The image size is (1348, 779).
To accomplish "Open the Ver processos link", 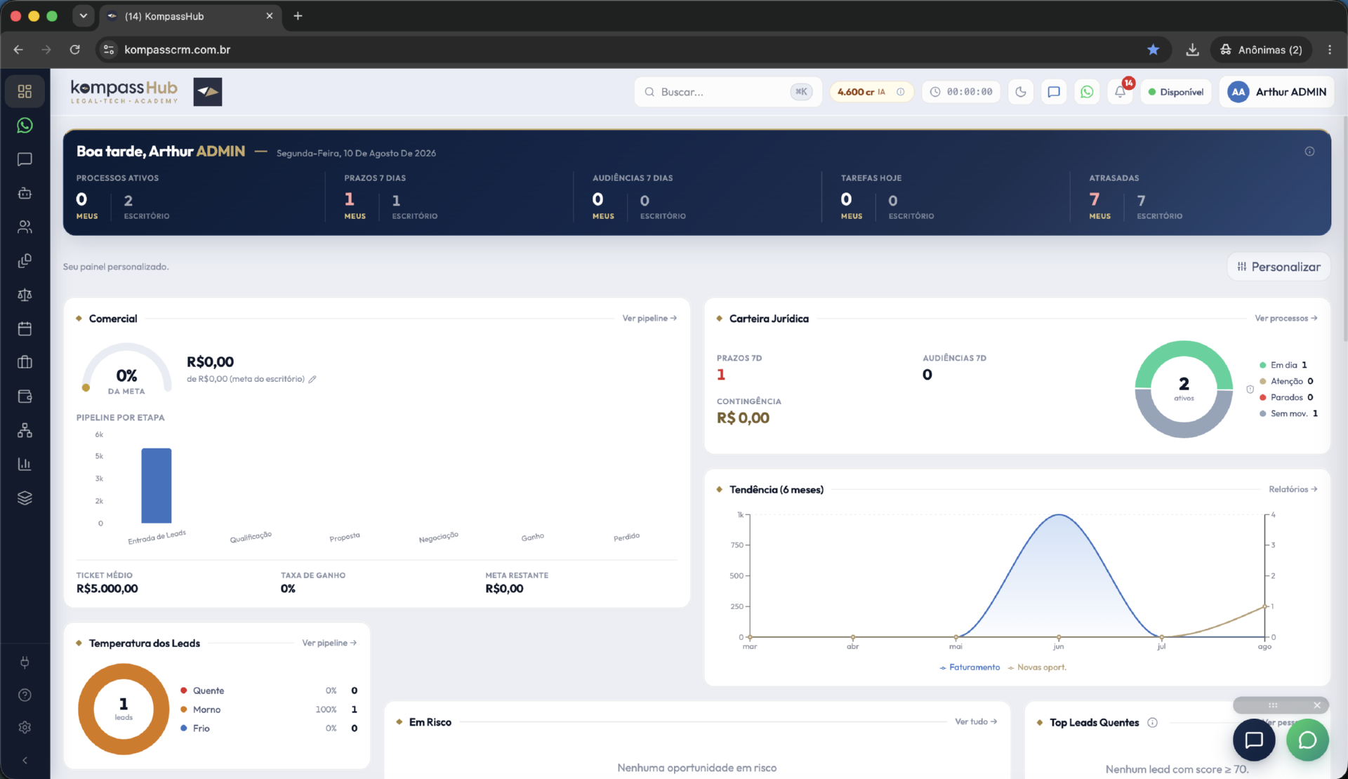I will pos(1286,318).
